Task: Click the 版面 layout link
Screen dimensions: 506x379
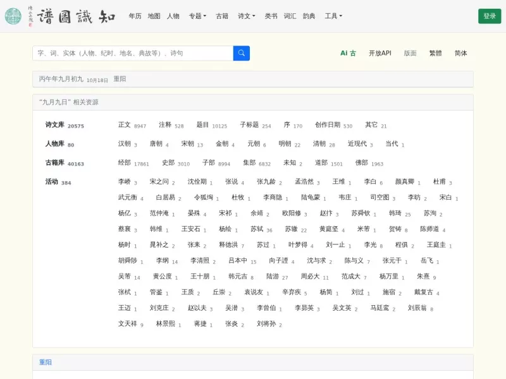Action: point(410,53)
